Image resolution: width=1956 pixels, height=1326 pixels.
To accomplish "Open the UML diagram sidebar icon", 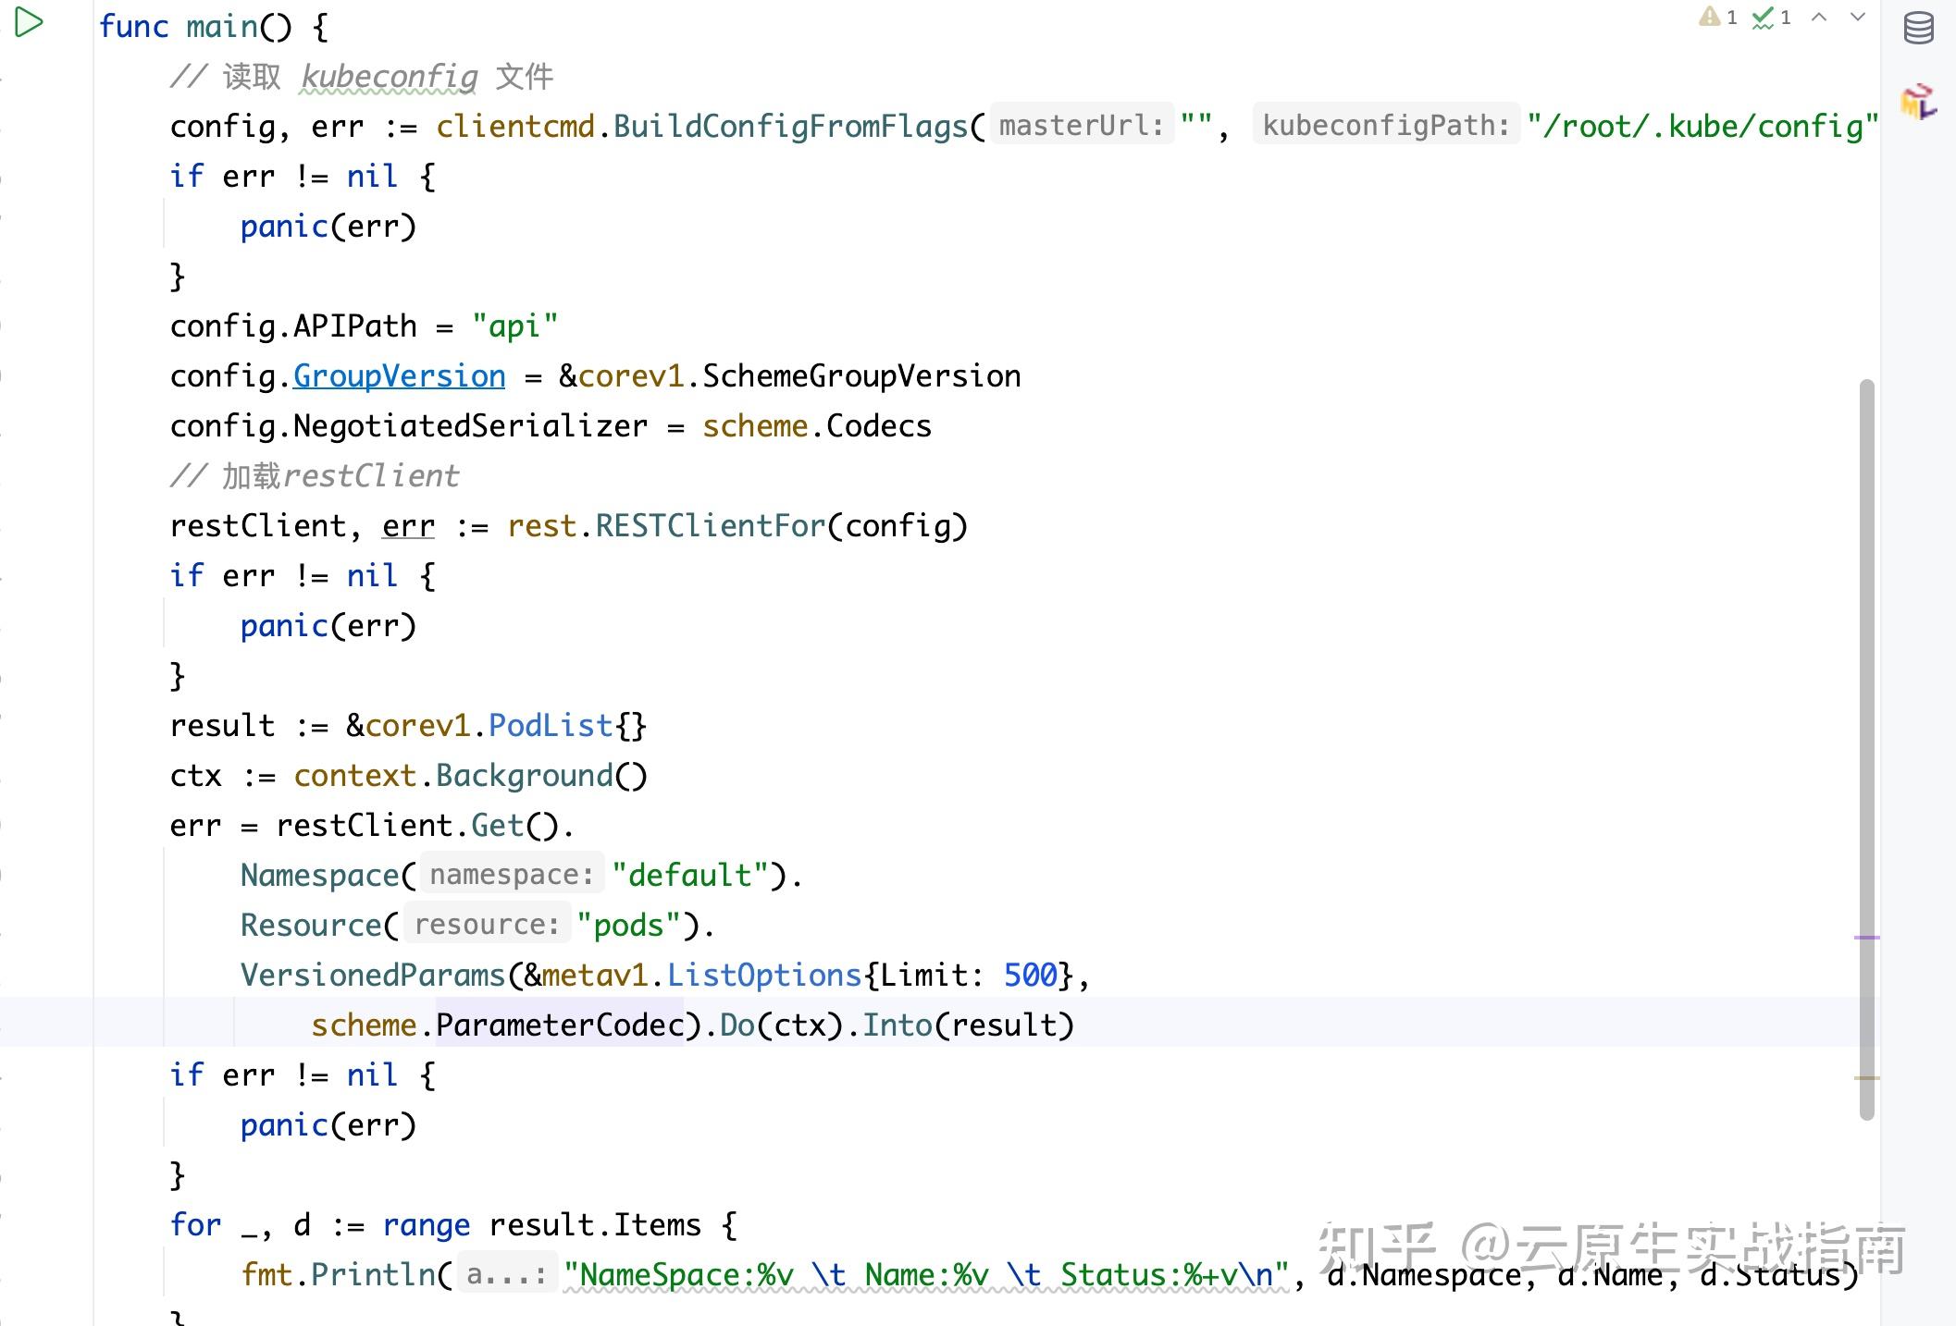I will click(1918, 102).
